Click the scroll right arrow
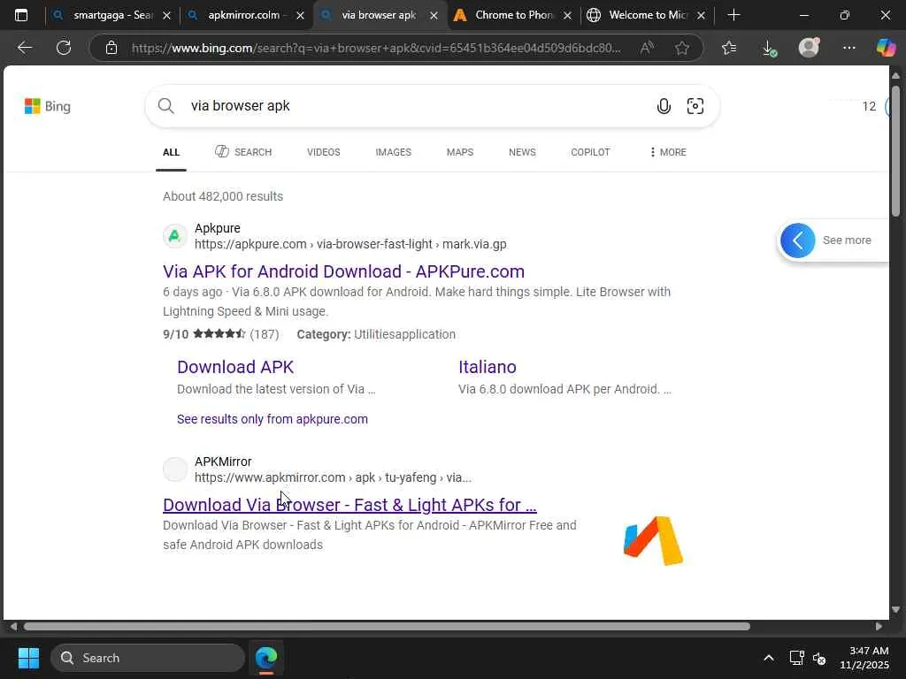Viewport: 906px width, 679px height. pyautogui.click(x=879, y=627)
